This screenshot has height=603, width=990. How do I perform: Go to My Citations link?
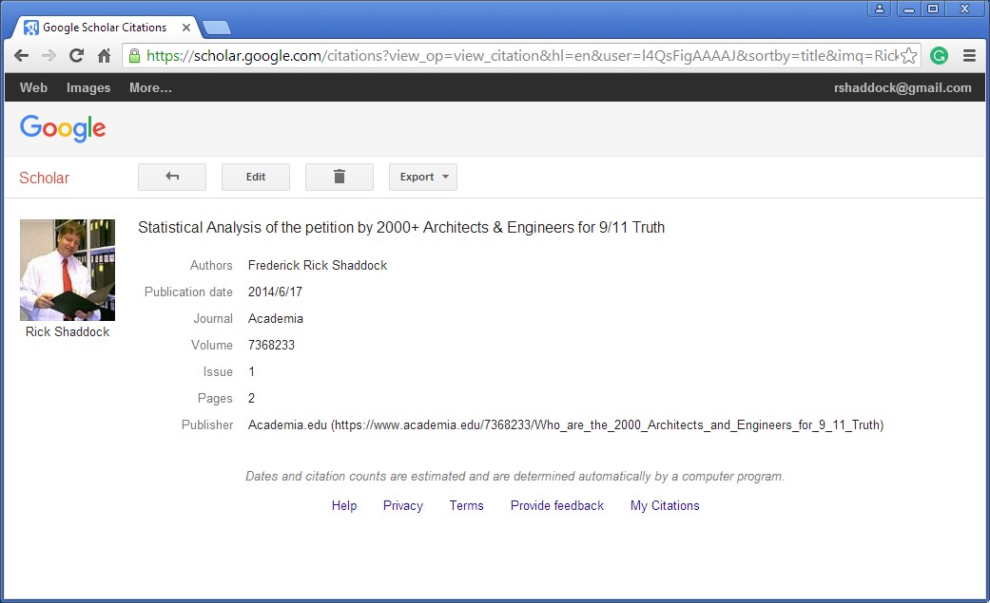tap(665, 506)
